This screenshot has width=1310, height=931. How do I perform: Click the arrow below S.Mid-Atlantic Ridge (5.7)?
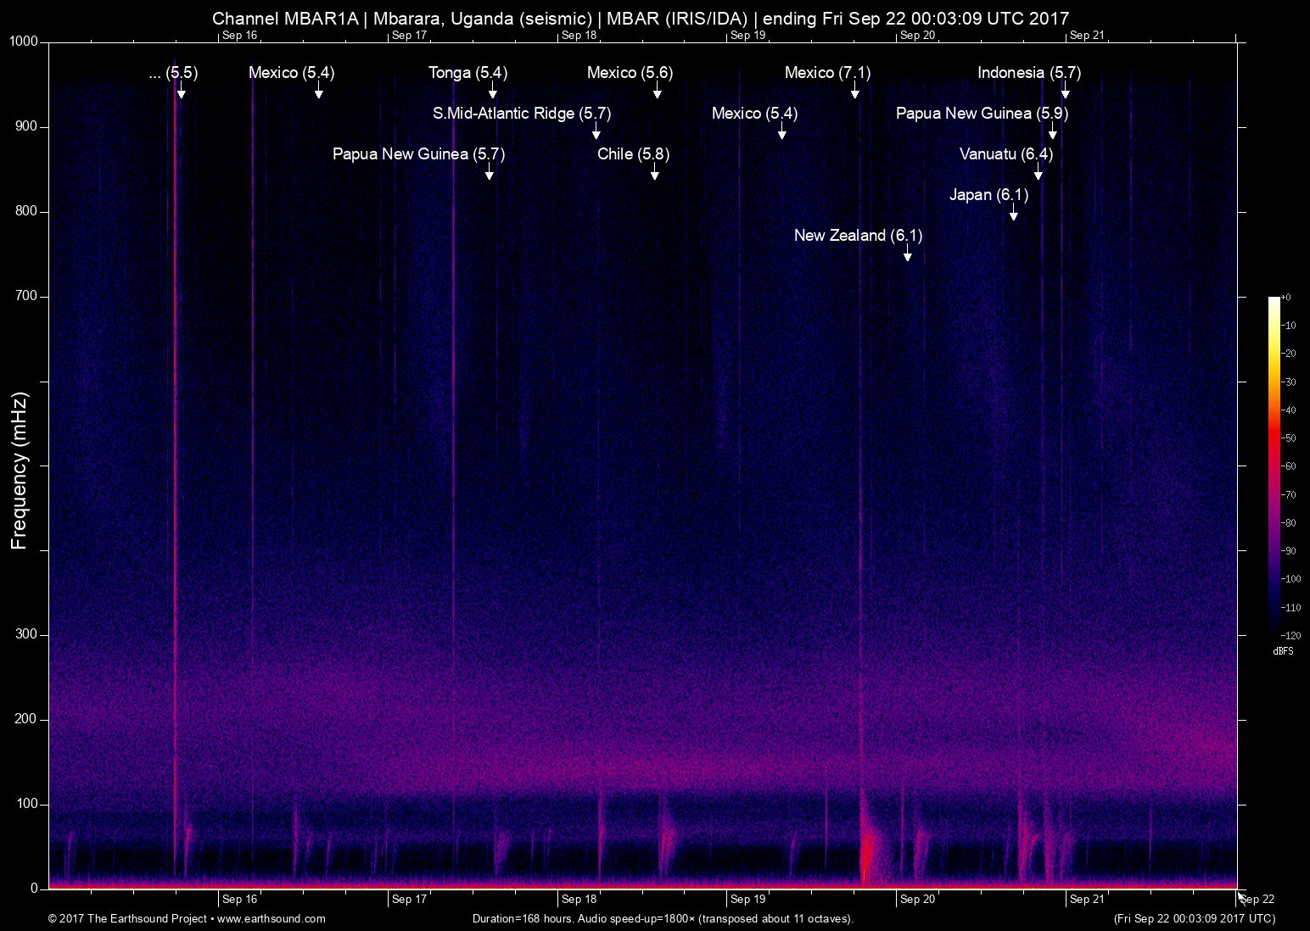point(596,132)
